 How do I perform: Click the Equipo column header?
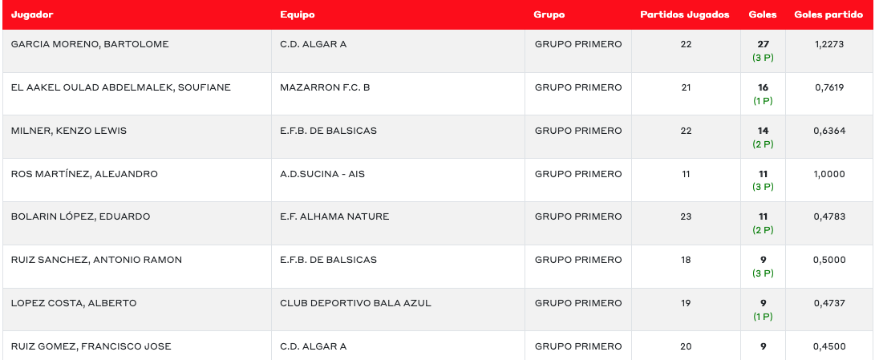point(298,14)
